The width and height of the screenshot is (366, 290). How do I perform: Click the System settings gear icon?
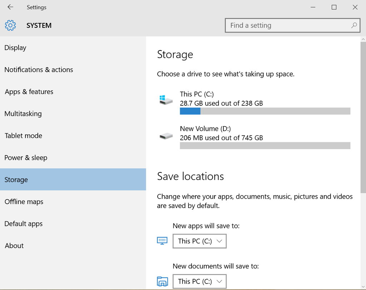coord(10,25)
